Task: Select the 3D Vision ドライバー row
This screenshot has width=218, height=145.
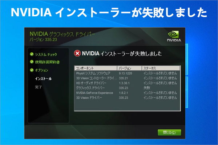Action: [128, 98]
